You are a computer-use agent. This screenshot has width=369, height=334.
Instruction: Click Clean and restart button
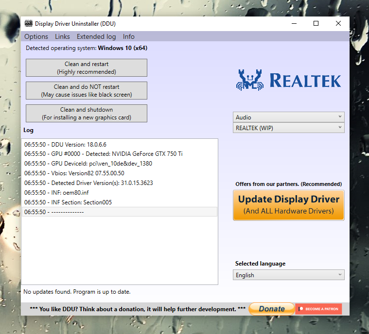[x=87, y=67]
